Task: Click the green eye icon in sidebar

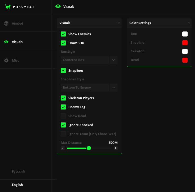Action: [6, 42]
